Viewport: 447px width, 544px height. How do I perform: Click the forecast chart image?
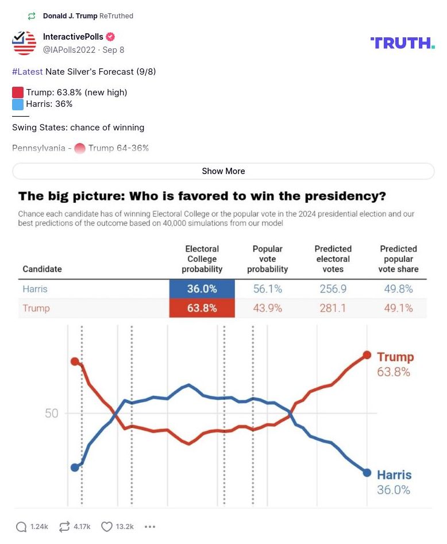223,345
